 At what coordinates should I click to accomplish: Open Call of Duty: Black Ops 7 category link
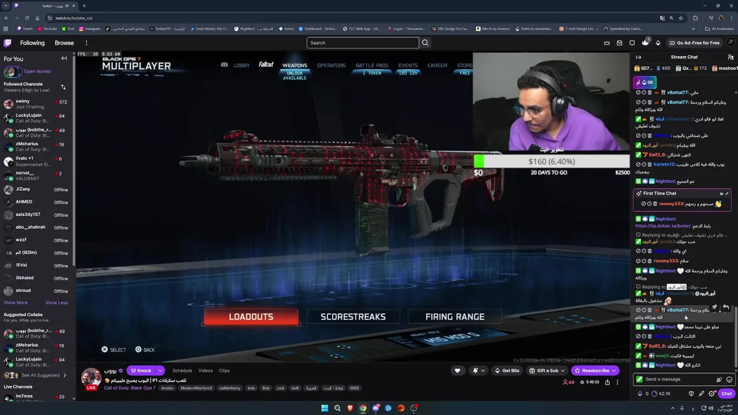[130, 388]
